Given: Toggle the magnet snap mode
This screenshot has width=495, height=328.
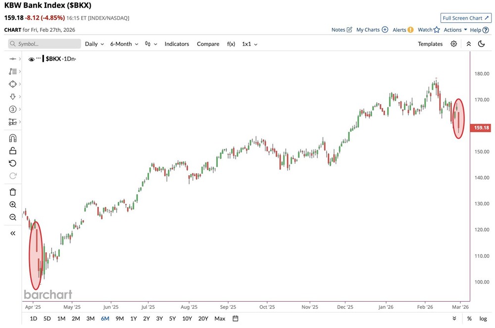Looking at the screenshot, I should point(13,138).
